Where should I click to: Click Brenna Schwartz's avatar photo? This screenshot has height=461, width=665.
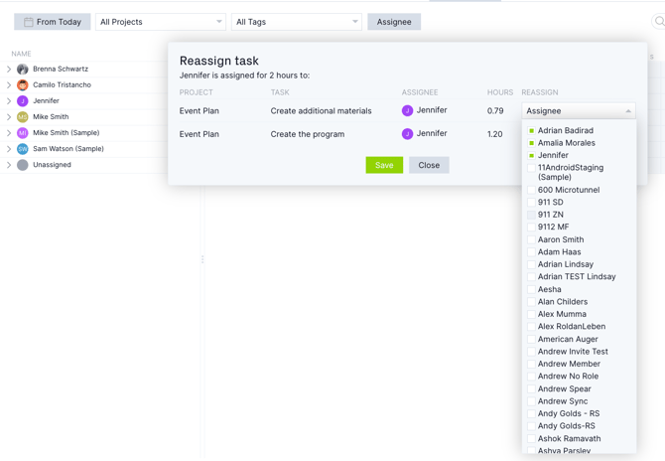[x=23, y=69]
